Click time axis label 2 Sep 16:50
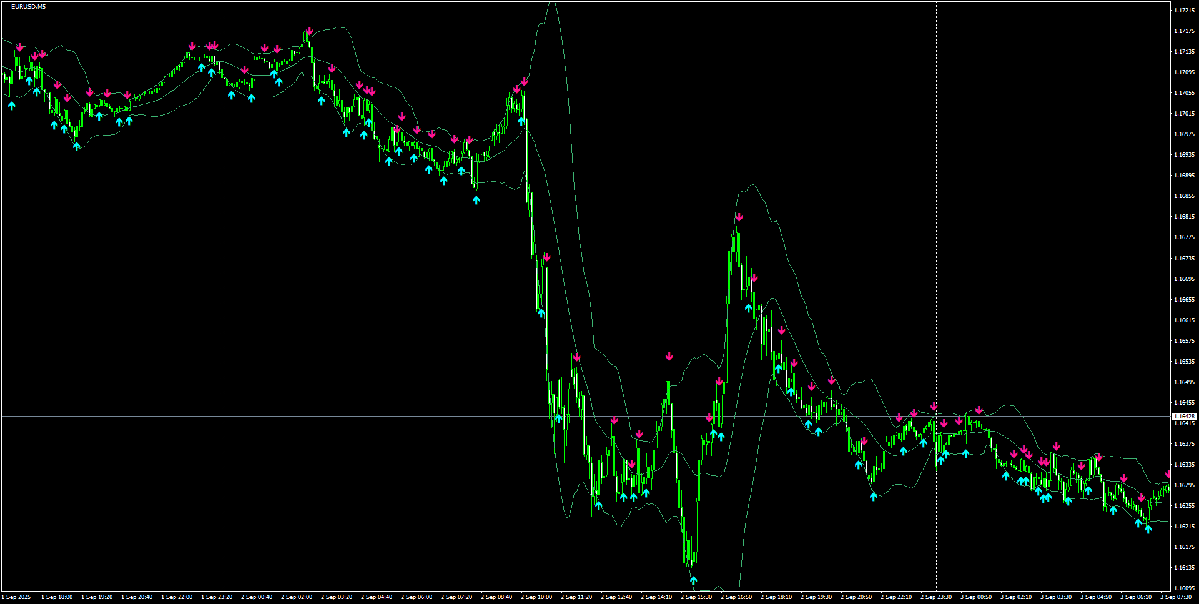 736,597
